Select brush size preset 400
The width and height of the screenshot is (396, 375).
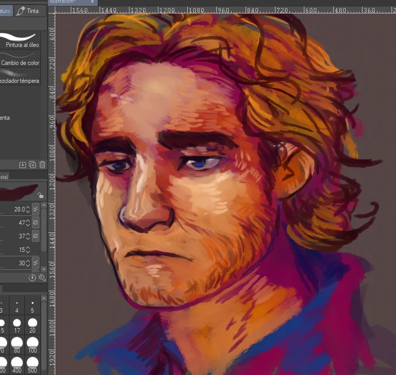click(x=17, y=365)
